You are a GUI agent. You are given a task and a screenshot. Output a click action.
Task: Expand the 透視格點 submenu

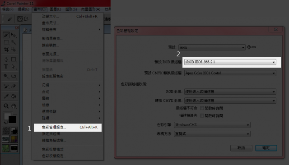68,111
